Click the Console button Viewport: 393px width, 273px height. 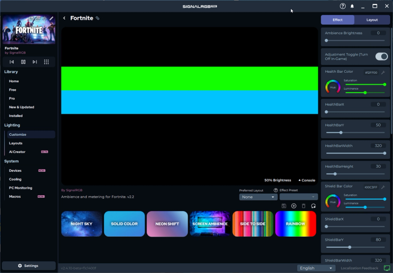point(307,180)
